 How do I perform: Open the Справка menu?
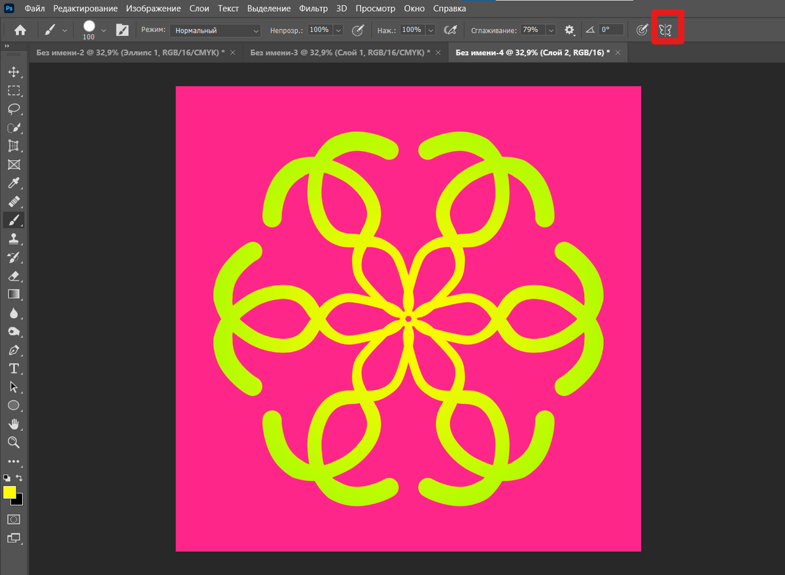coord(449,8)
